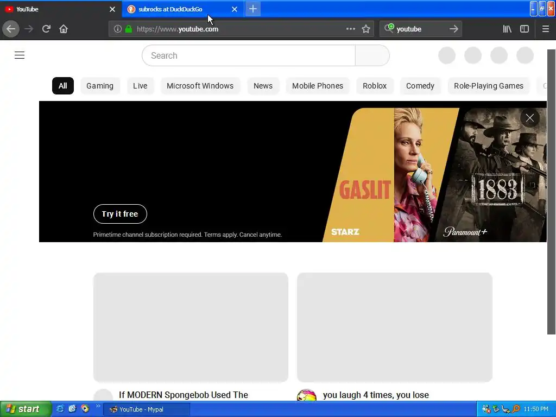
Task: Submit the youtube search with arrow
Action: 454,29
